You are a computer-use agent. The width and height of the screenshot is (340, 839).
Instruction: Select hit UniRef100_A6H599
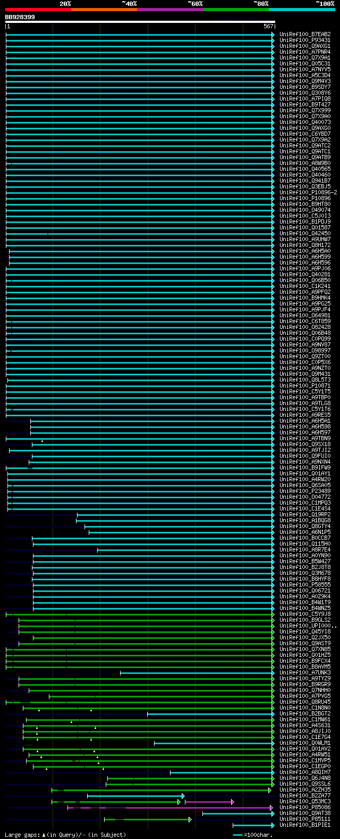tap(305, 257)
